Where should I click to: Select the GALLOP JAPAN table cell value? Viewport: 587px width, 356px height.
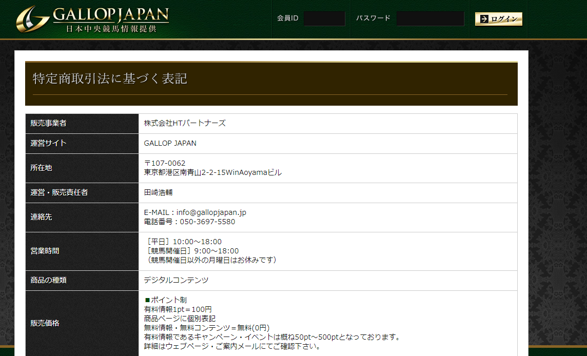pos(170,143)
